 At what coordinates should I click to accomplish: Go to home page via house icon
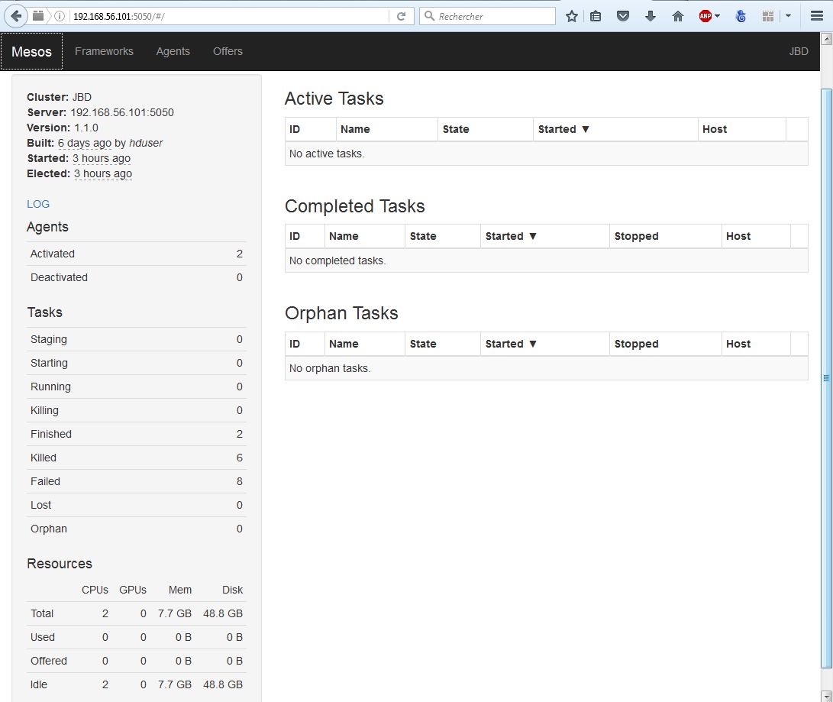coord(677,16)
